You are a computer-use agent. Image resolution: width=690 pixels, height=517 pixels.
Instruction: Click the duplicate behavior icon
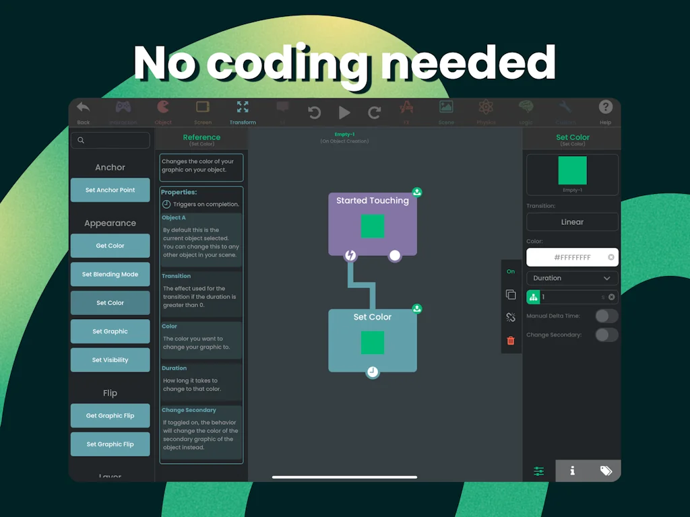[511, 295]
